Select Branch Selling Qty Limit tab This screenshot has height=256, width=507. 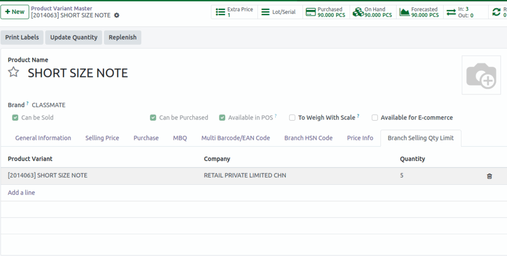[421, 138]
